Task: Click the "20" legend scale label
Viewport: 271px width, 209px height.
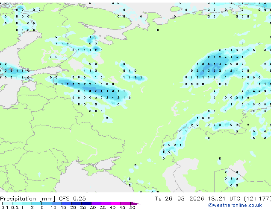Action: 73,207
